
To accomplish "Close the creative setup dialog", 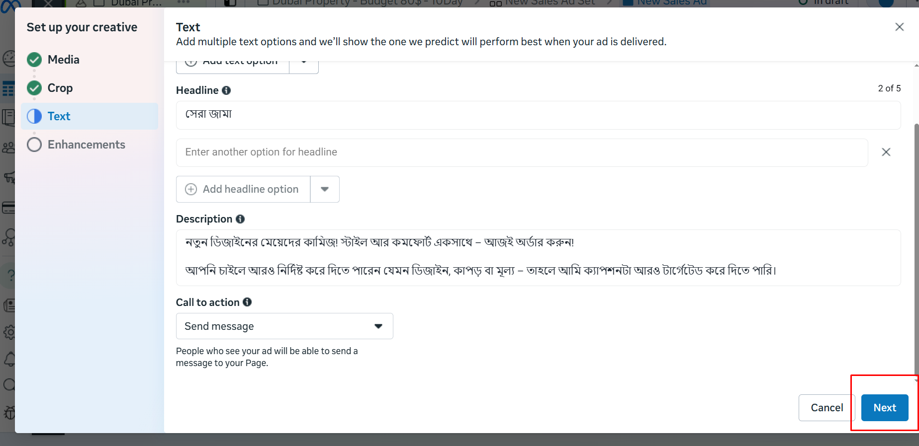I will (899, 27).
